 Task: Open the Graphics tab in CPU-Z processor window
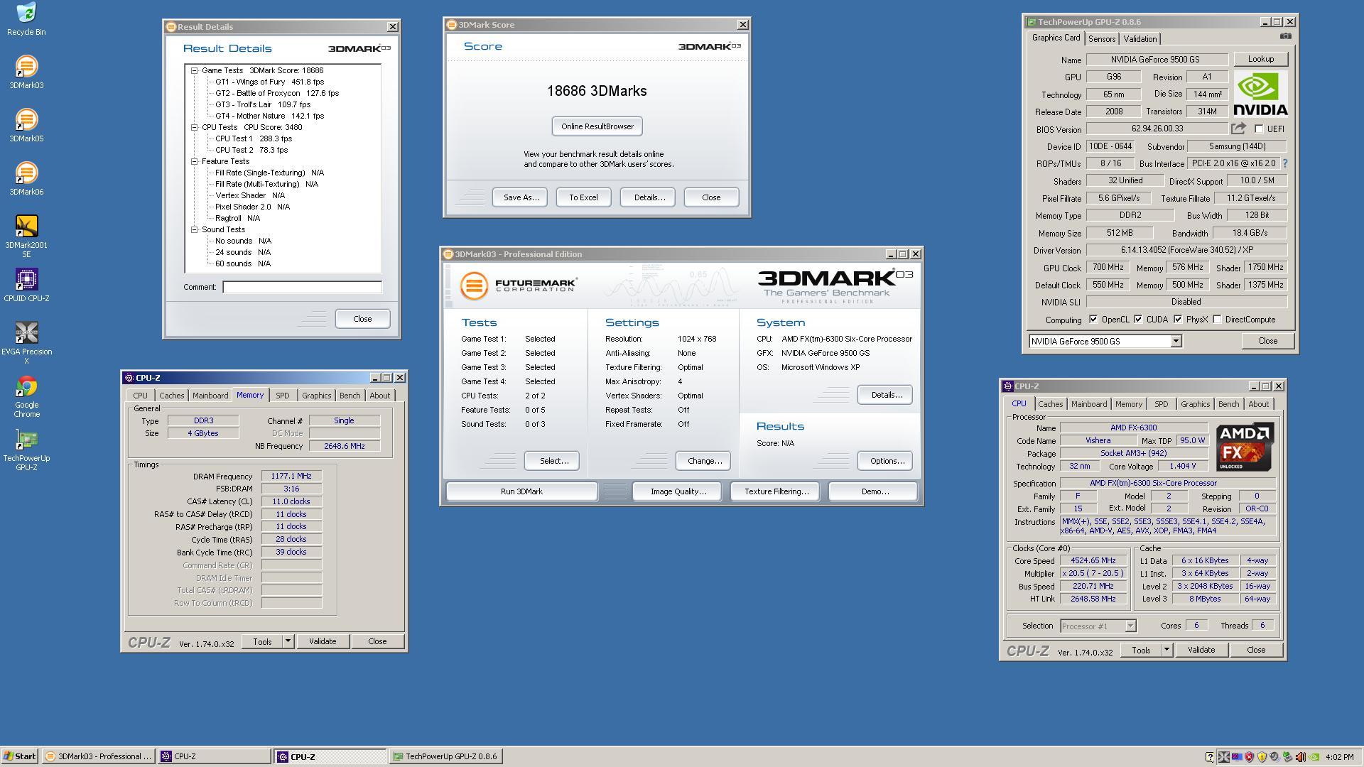[1195, 404]
